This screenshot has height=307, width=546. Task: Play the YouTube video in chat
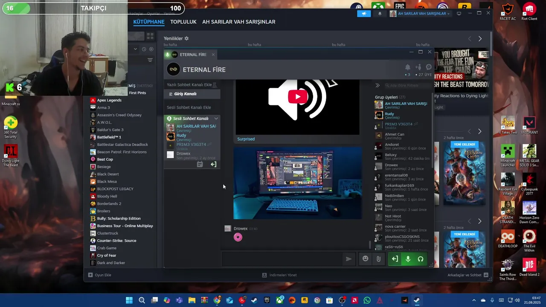tap(297, 97)
